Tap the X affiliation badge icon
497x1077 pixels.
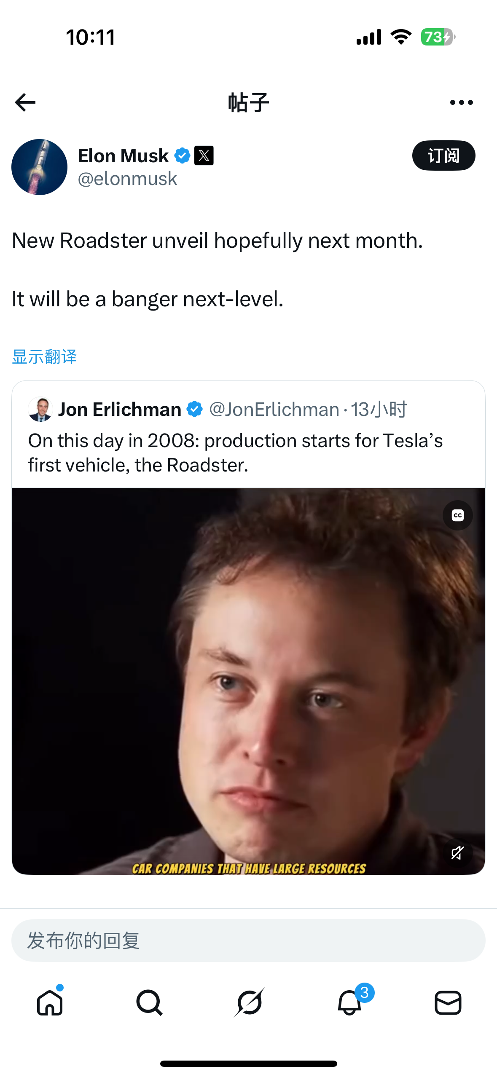tap(204, 155)
